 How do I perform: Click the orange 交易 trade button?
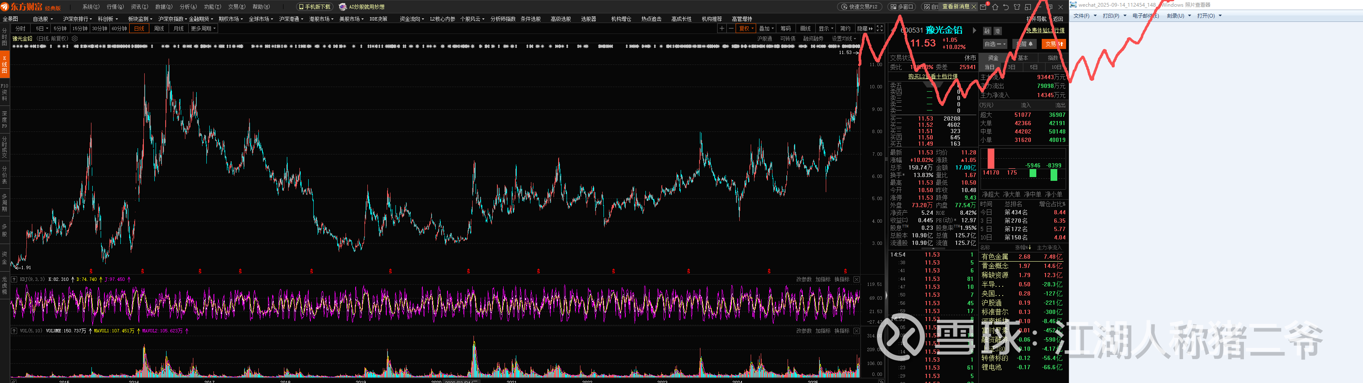[x=1053, y=44]
